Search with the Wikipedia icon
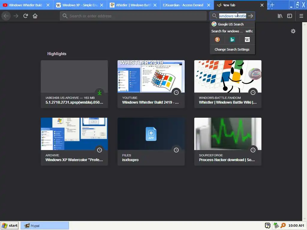 click(247, 40)
